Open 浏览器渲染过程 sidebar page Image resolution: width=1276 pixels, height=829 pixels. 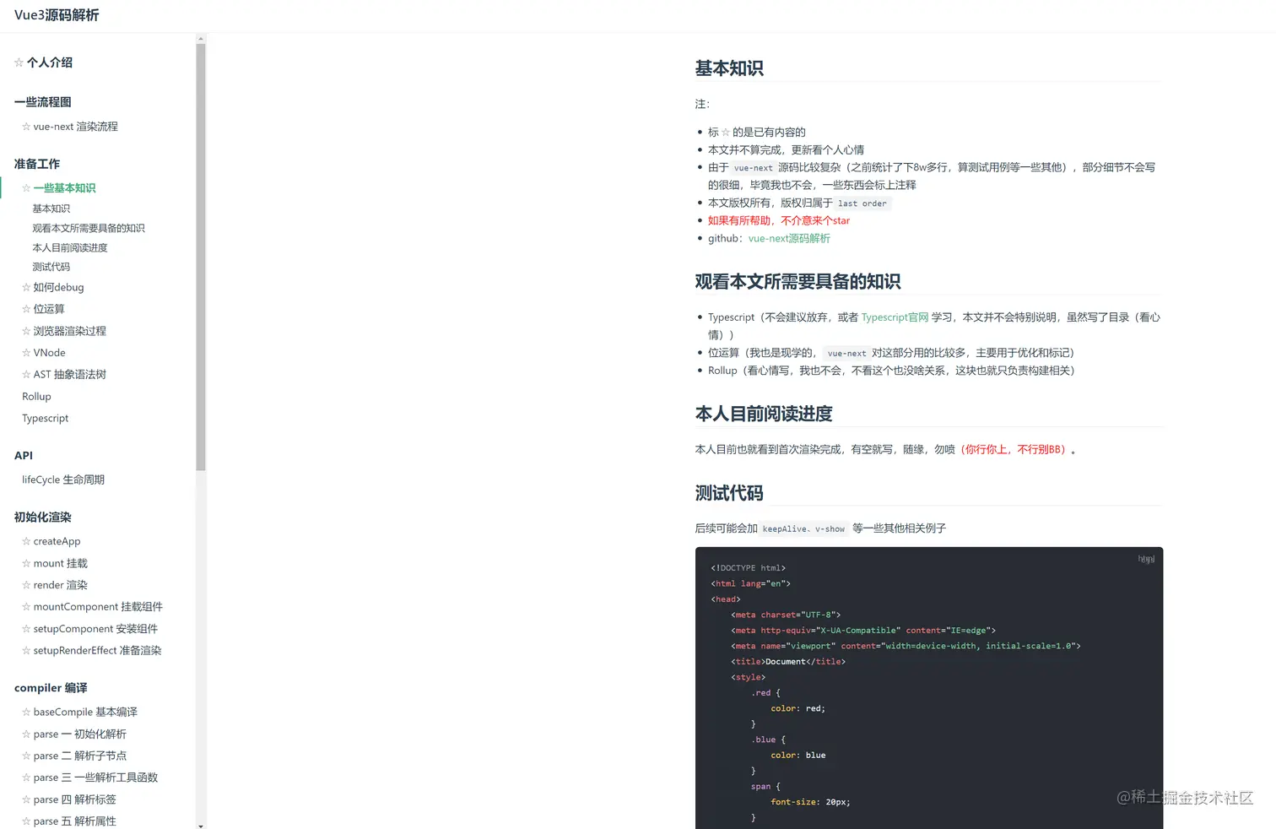[x=64, y=331]
